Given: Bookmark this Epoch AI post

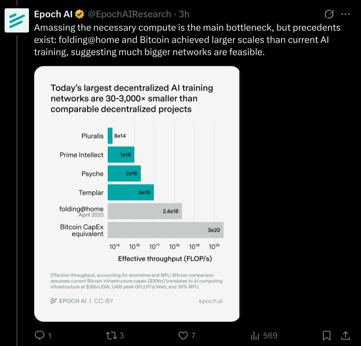Looking at the screenshot, I should [x=327, y=335].
